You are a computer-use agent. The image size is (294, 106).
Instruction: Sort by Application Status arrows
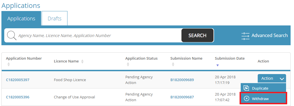(128, 64)
